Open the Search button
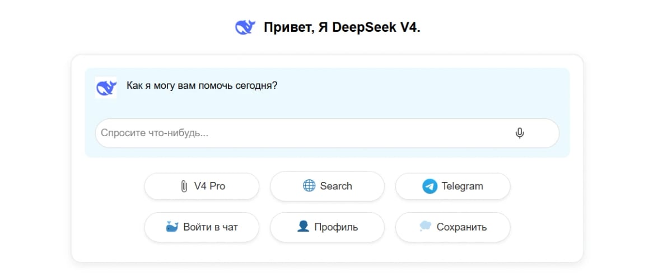The width and height of the screenshot is (672, 273). coord(327,186)
